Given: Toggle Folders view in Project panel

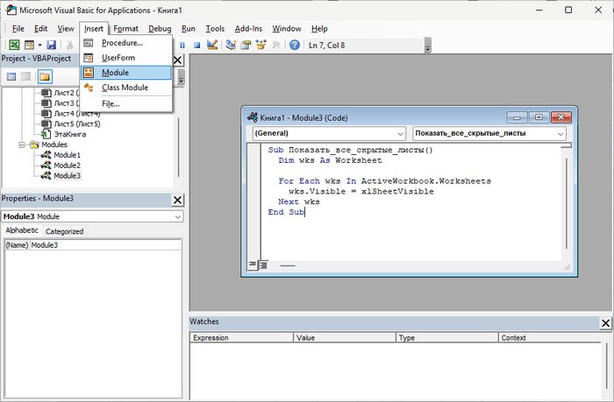Looking at the screenshot, I should (44, 76).
